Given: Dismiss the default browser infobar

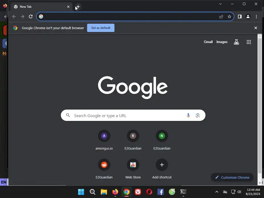Looking at the screenshot, I should 255,28.
